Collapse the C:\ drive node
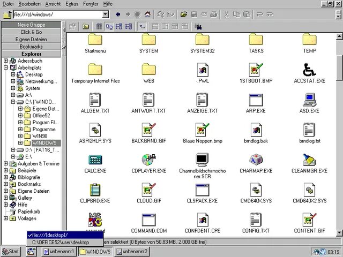343x257 pixels. pyautogui.click(x=13, y=102)
